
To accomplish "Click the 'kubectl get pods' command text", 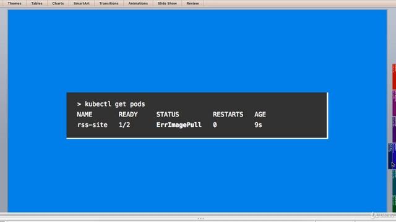I will point(115,104).
